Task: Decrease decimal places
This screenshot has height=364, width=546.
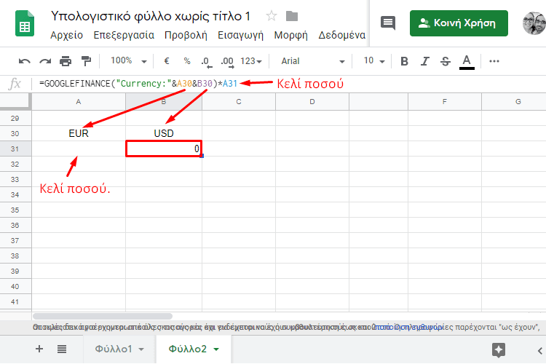Action: [206, 62]
